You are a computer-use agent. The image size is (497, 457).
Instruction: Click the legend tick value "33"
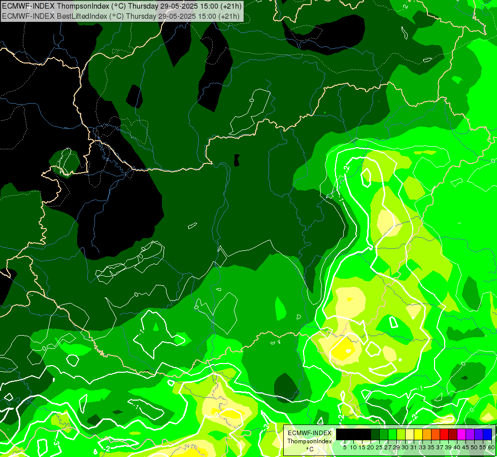(422, 447)
